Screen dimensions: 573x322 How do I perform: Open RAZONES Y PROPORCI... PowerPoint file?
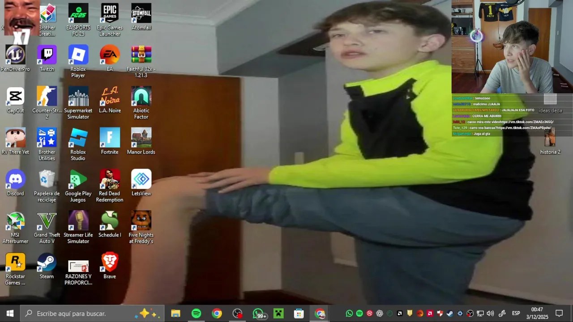pos(78,273)
